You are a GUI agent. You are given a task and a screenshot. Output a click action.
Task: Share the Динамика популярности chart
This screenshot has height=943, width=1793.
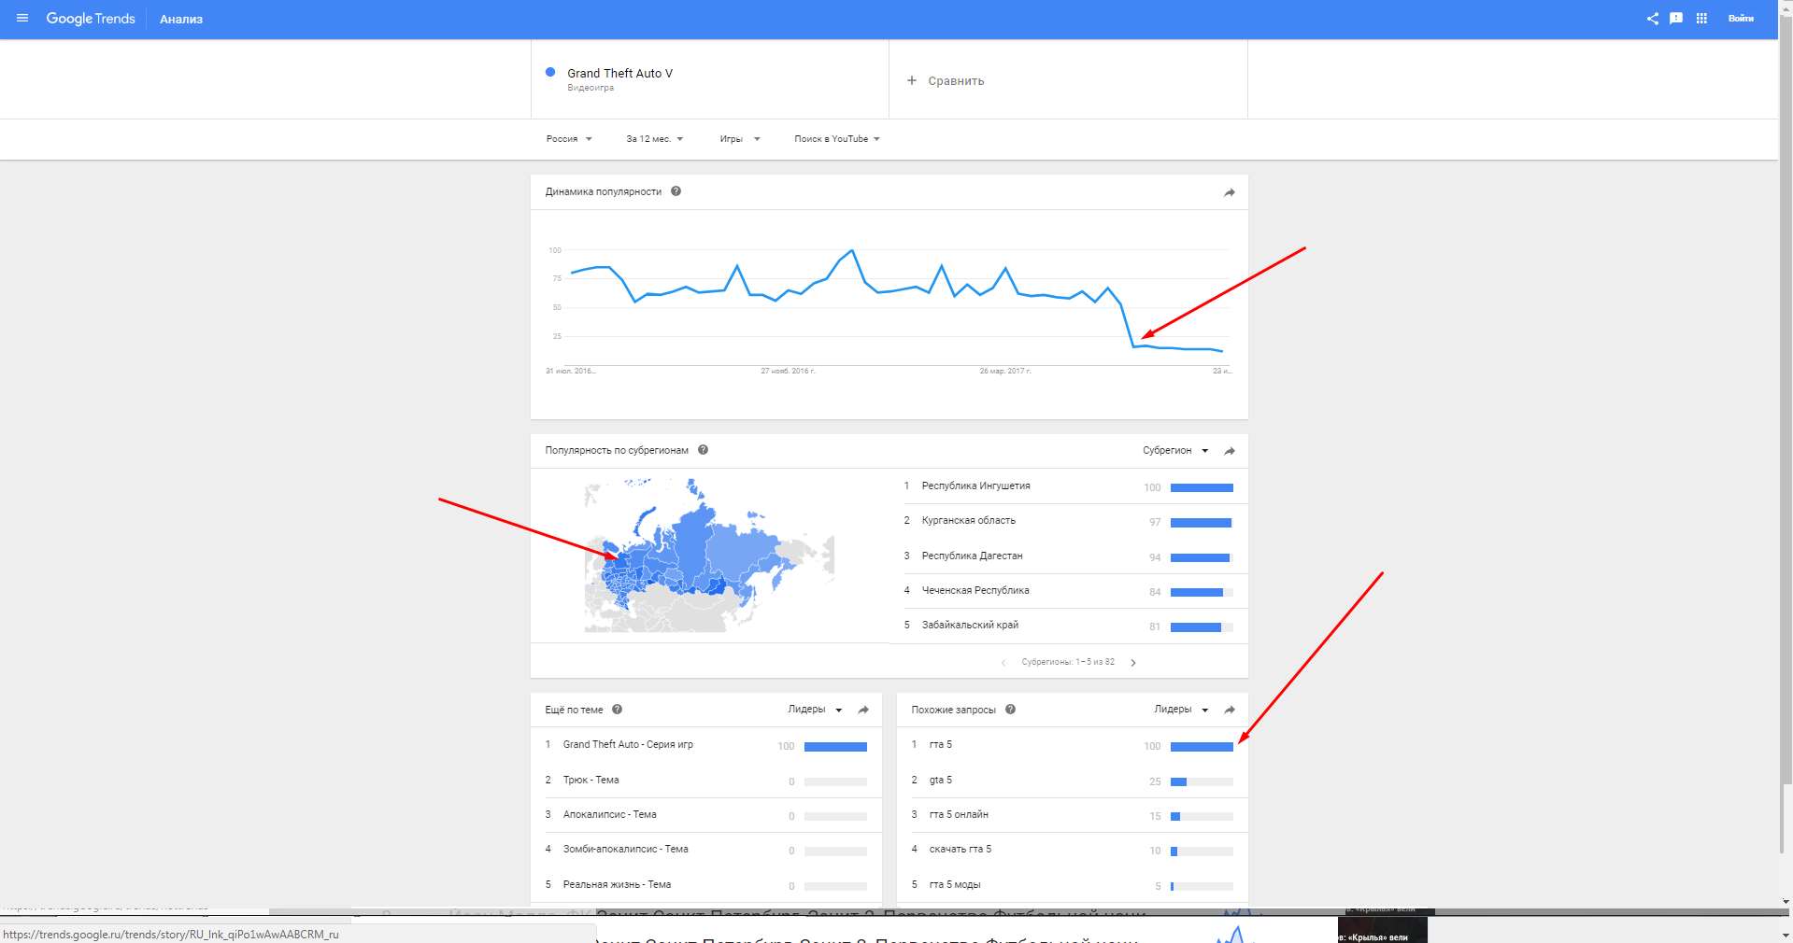pyautogui.click(x=1230, y=192)
